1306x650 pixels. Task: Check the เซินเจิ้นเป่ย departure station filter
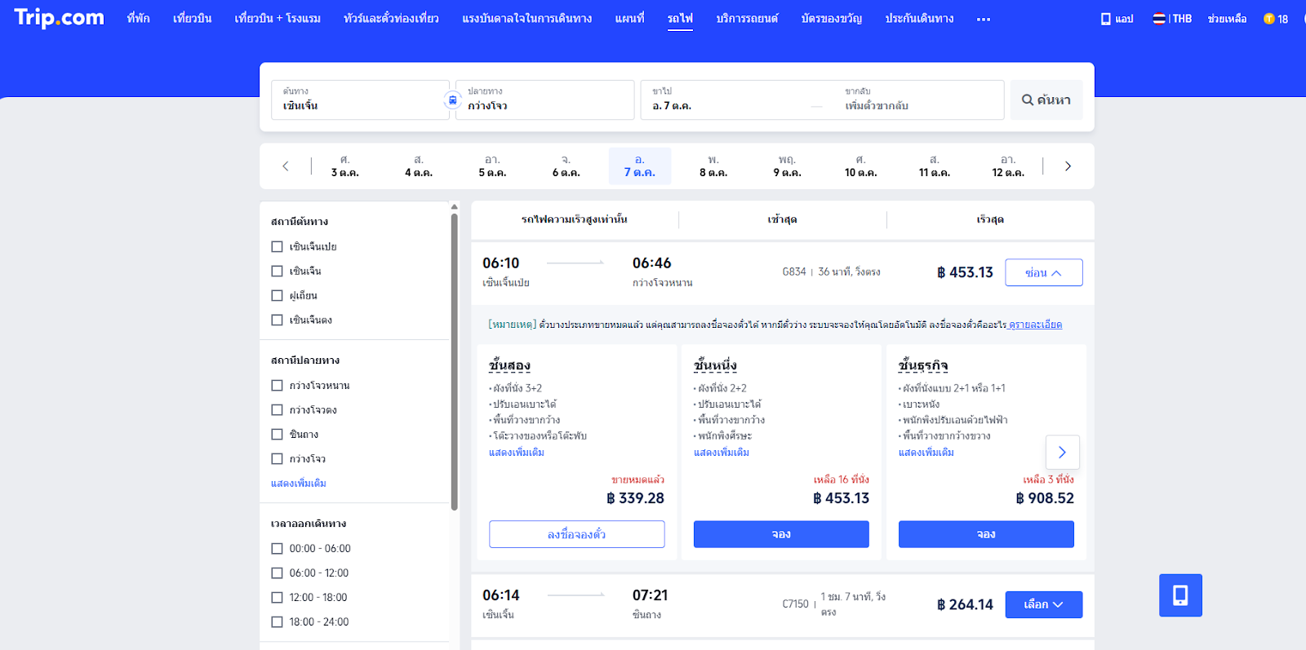tap(278, 246)
